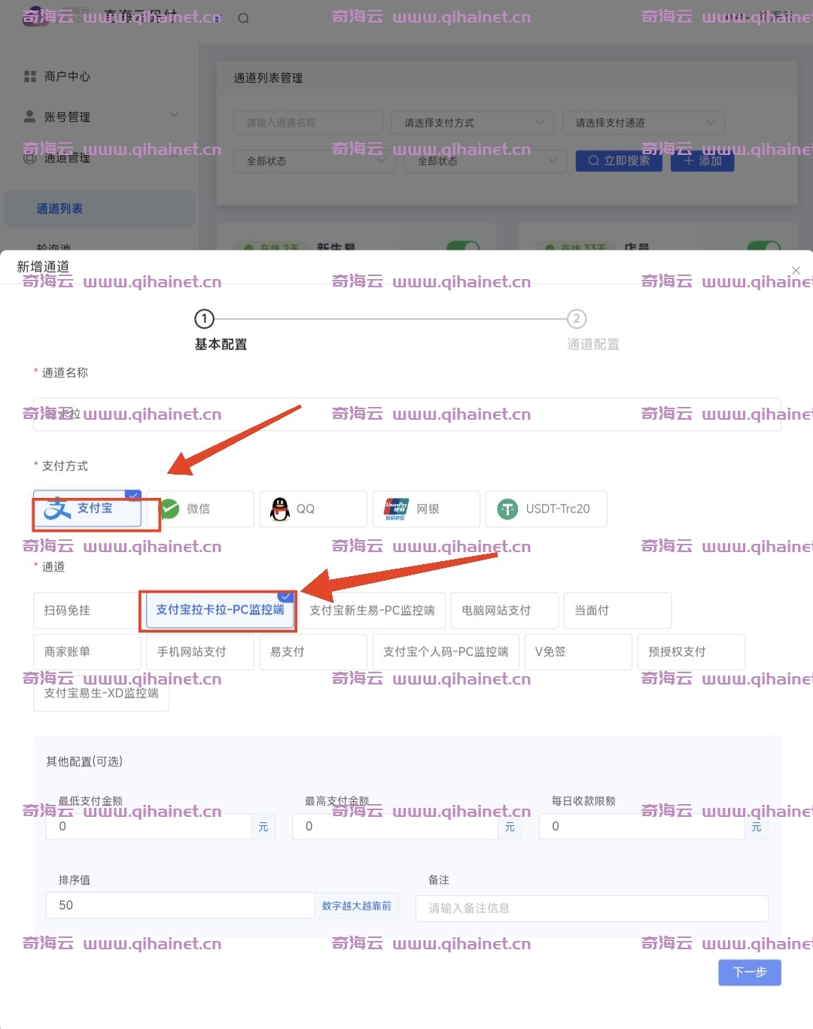
Task: Pick the UnionPay 网银 payment option
Action: click(x=426, y=509)
